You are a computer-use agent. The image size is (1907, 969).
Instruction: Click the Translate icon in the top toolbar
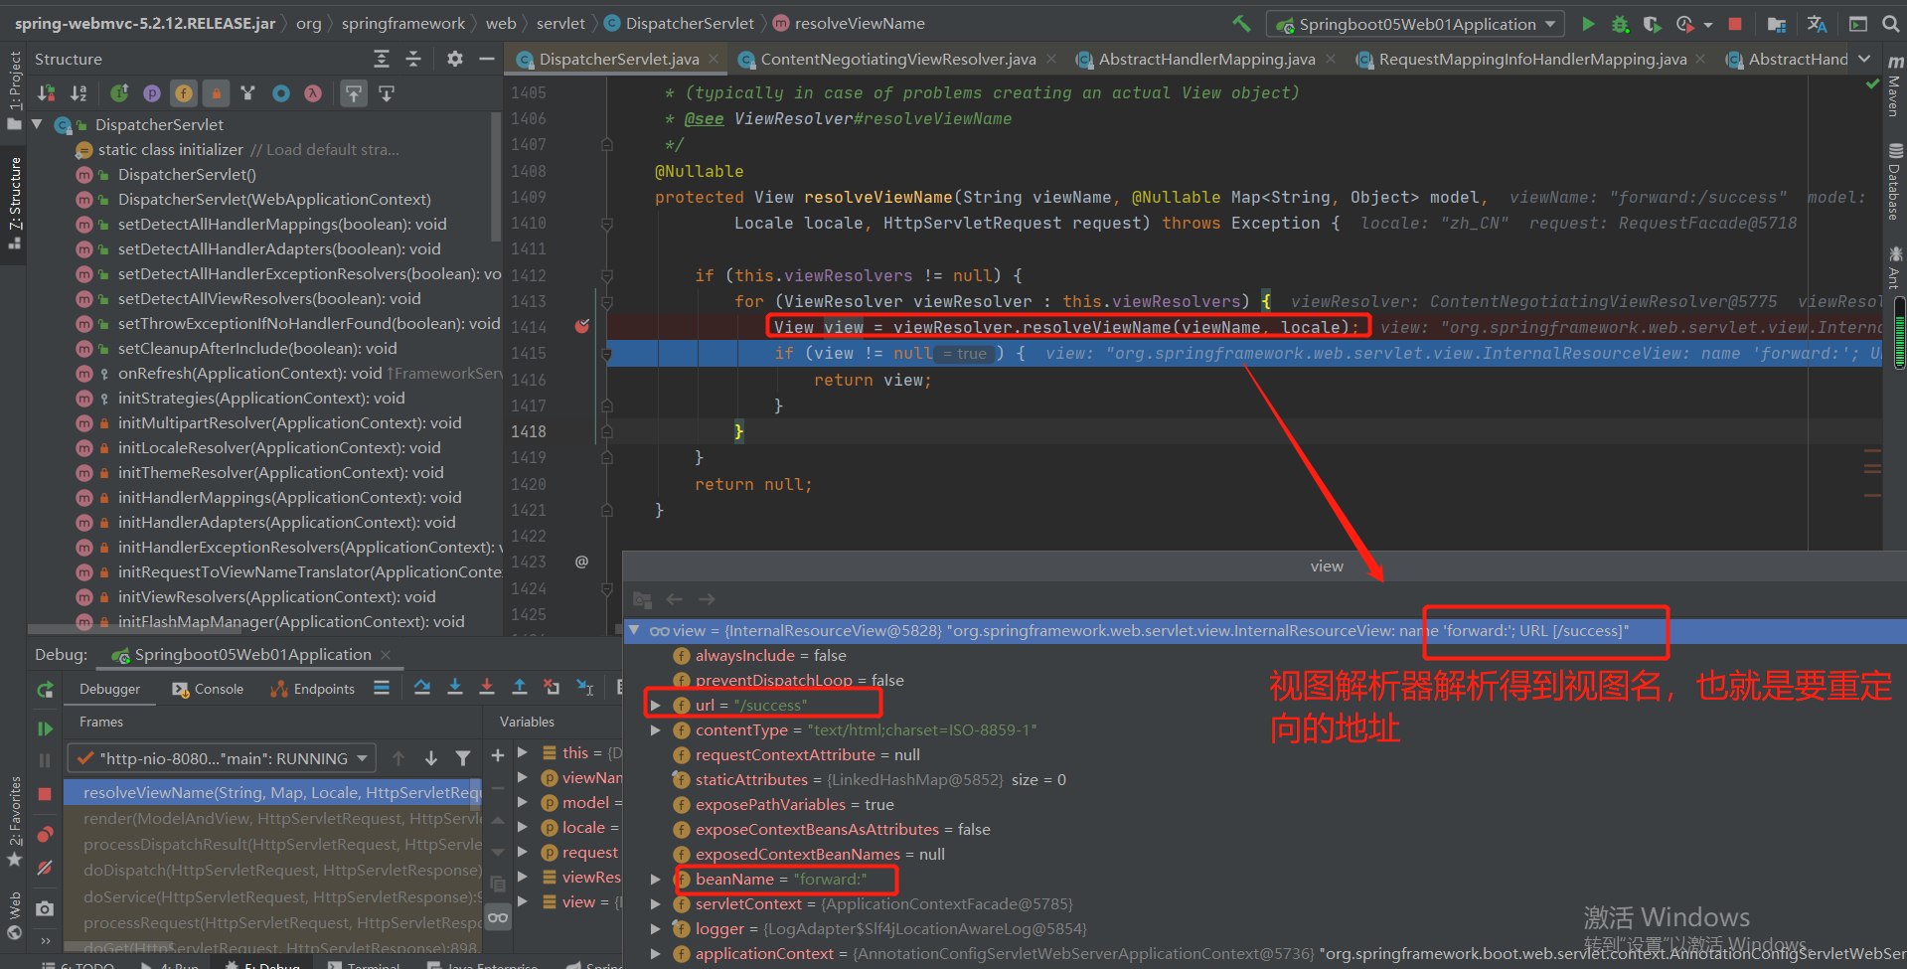point(1817,24)
